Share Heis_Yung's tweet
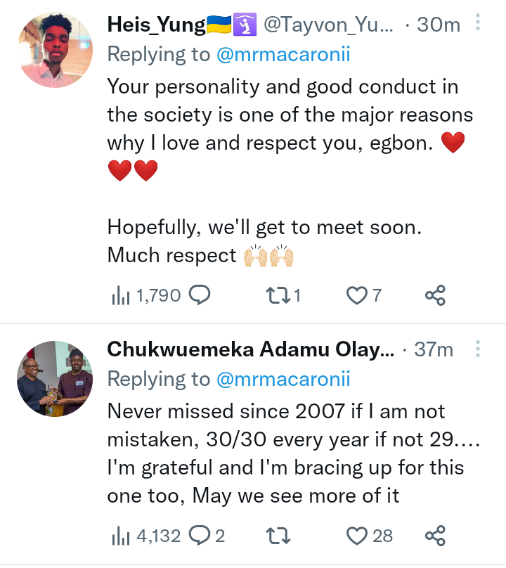Screen dimensions: 506x568 [x=436, y=295]
